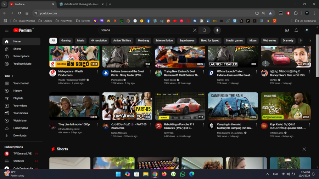The width and height of the screenshot is (319, 179).
Task: Click the page vertical scrollbar
Action: tap(317, 56)
